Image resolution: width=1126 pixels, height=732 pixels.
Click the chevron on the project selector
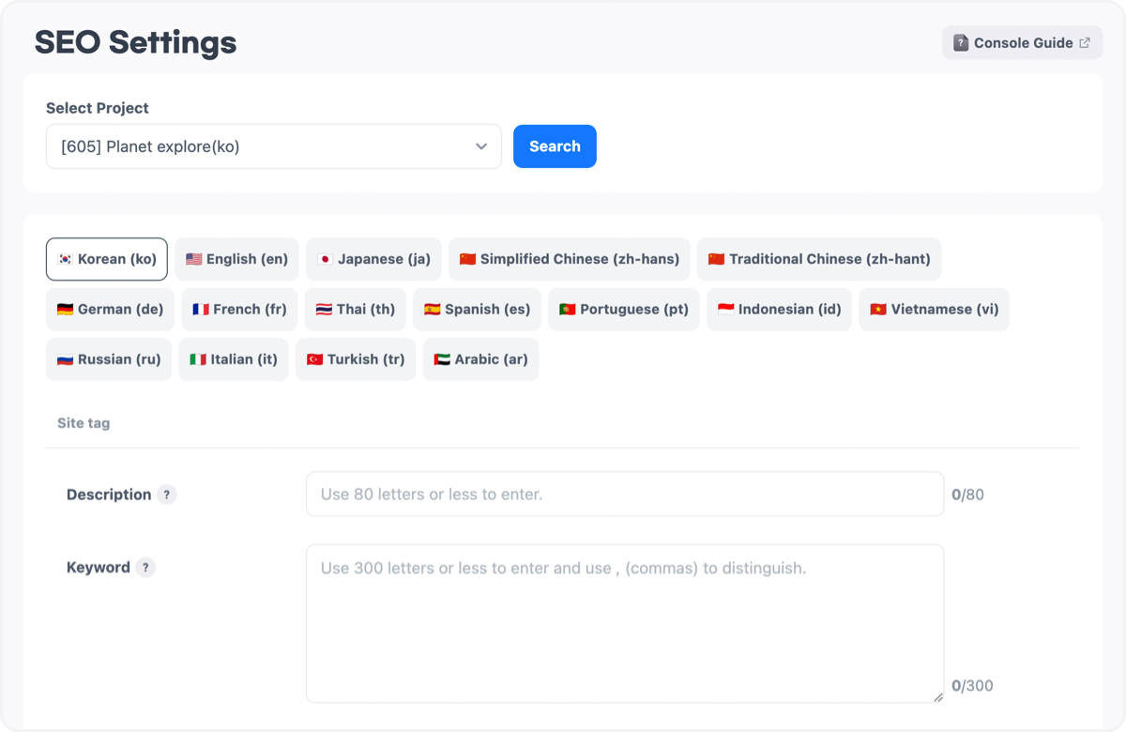point(481,146)
